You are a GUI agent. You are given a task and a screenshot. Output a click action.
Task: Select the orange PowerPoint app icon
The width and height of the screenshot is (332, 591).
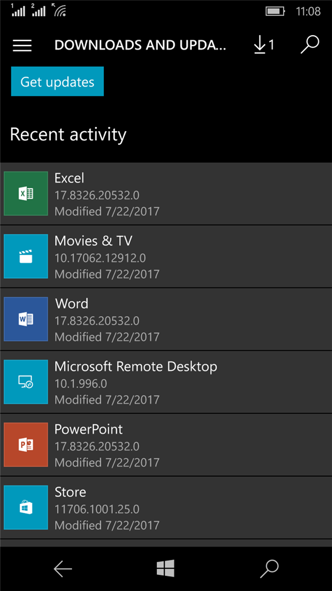click(x=26, y=444)
